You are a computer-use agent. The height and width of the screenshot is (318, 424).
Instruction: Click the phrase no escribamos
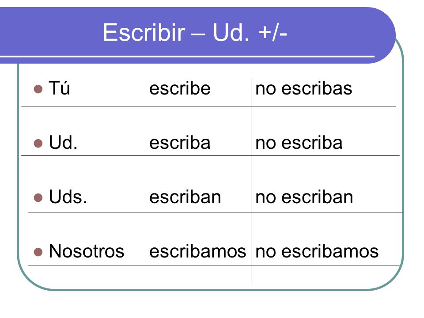pos(317,251)
